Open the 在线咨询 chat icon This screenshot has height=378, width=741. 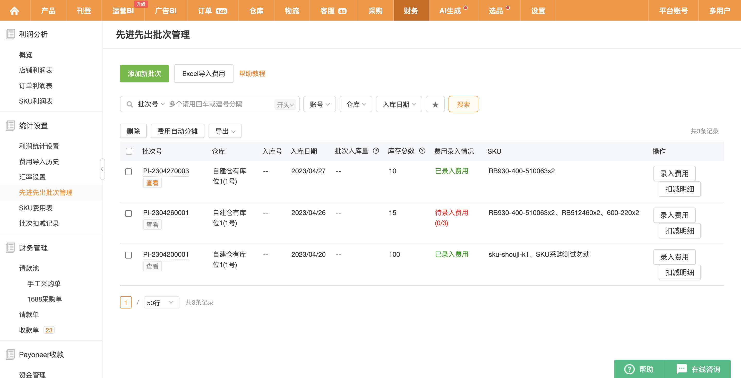682,369
